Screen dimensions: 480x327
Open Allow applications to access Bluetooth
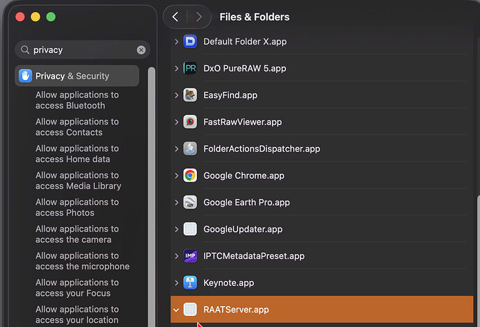(x=77, y=100)
